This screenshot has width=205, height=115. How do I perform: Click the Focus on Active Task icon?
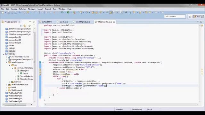(x=30, y=26)
